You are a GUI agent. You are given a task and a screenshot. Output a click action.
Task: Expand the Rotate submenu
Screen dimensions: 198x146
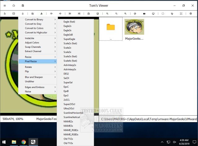38,67
